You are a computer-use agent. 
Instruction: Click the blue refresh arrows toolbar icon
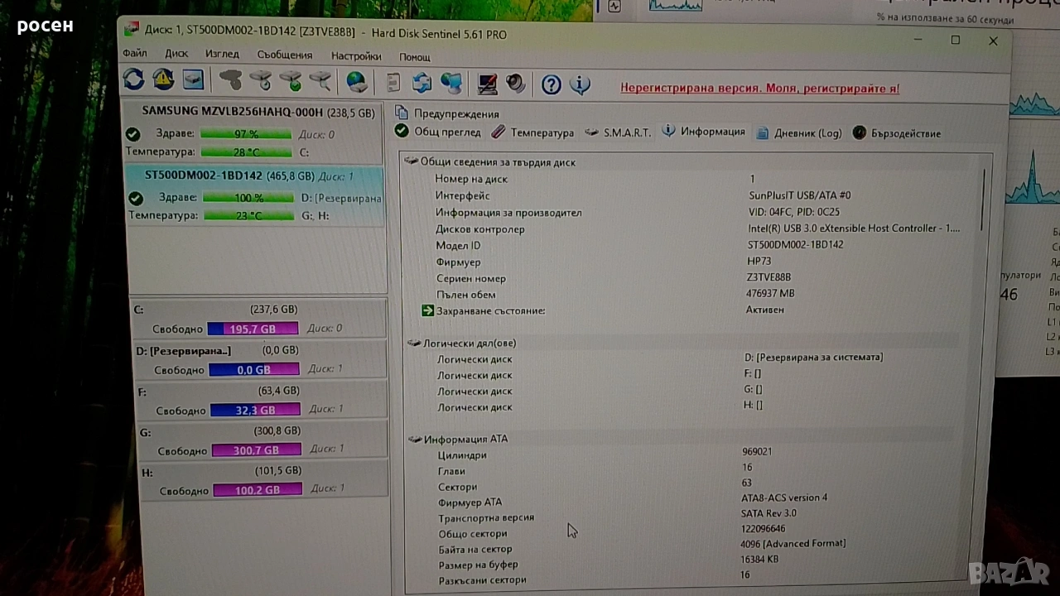133,79
